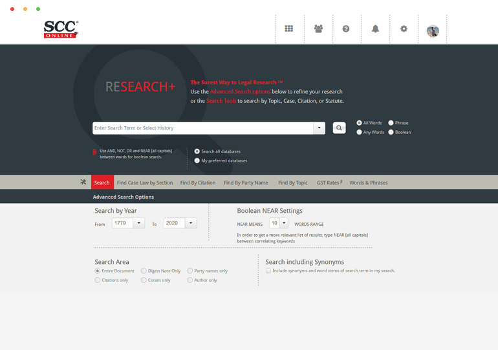Enable Include synonyms and word stems checkbox
Image resolution: width=498 pixels, height=350 pixels.
268,271
